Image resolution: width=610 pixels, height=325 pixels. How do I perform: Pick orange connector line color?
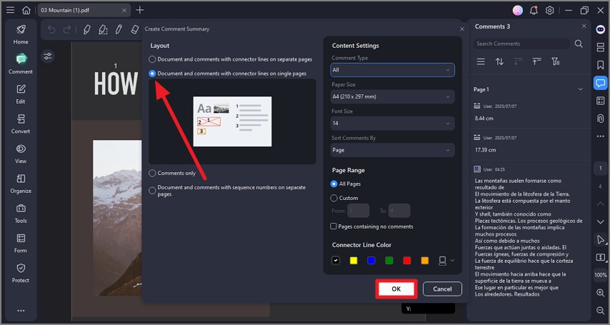pyautogui.click(x=425, y=261)
